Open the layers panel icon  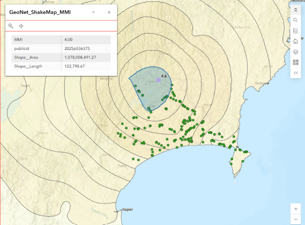point(295,52)
